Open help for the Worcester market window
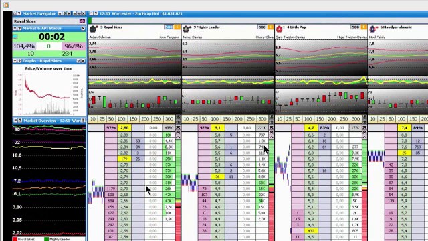This screenshot has width=428, height=241. point(96,13)
